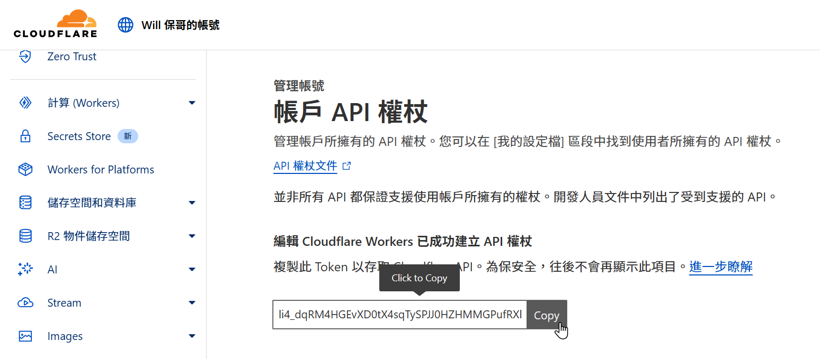
Task: Expand the 計算 (Workers) arrow
Action: coord(192,103)
